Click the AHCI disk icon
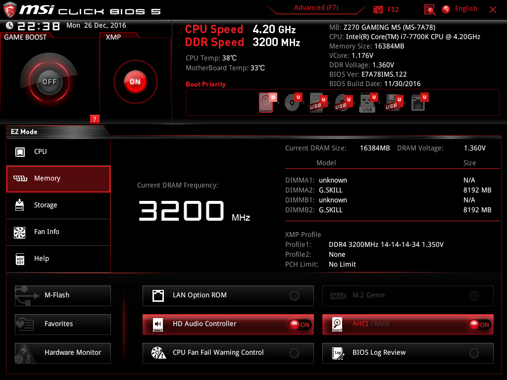The height and width of the screenshot is (380, 507). coord(337,324)
